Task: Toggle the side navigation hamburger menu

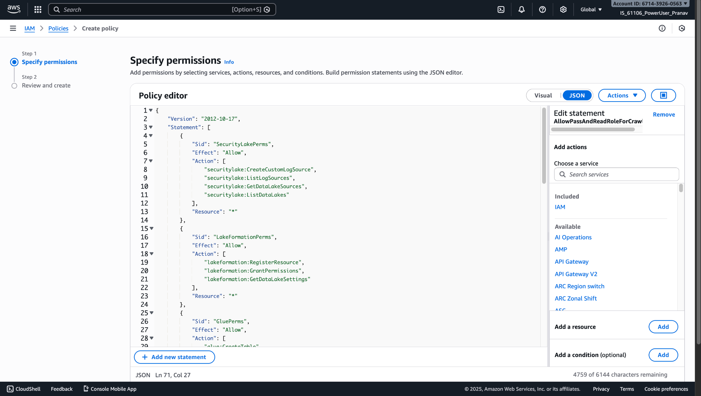Action: (x=13, y=28)
